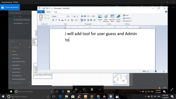The height and width of the screenshot is (99, 176).
Task: Toggle Superscript formatting
Action: tap(68, 20)
